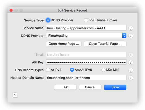The image size is (145, 110).
Task: Save the service record
Action: click(x=115, y=87)
